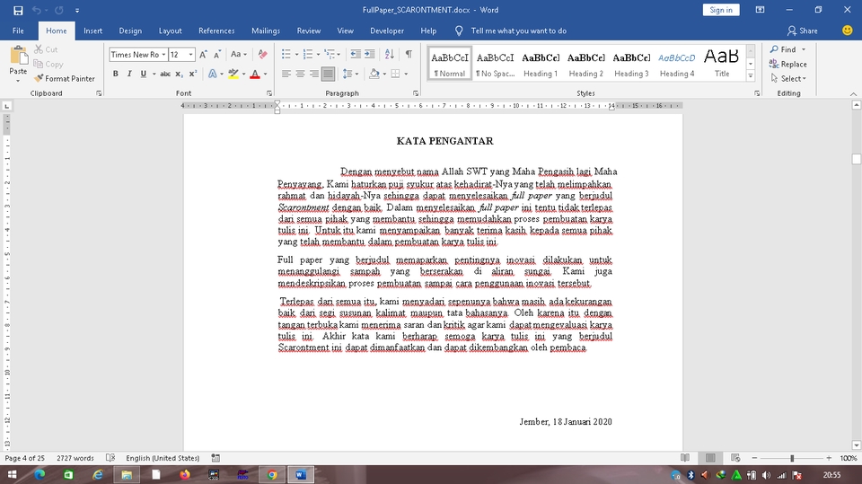Select the Format Painter tool
Screen dimensions: 862x484
pos(65,79)
